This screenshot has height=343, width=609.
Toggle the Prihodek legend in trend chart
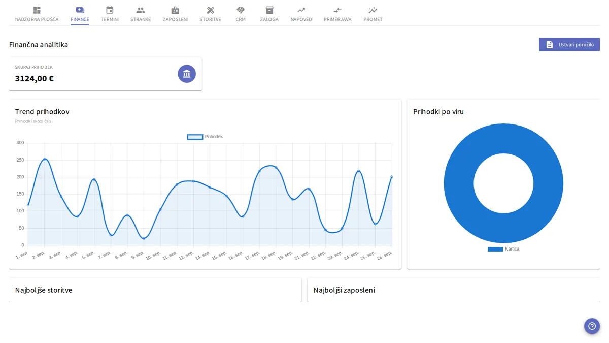(x=205, y=137)
